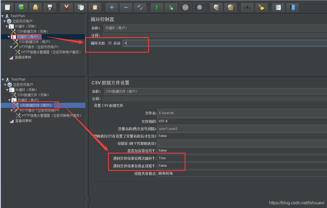
Task: Click the 名称 field showing CSV数据文件（用户）
Action: (215, 91)
